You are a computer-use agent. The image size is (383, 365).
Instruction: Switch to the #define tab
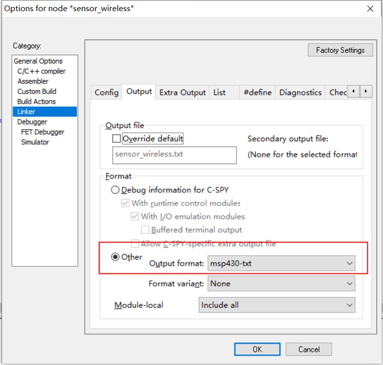pyautogui.click(x=258, y=93)
